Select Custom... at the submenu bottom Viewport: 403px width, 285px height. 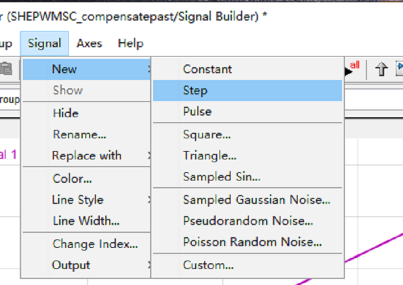click(208, 265)
